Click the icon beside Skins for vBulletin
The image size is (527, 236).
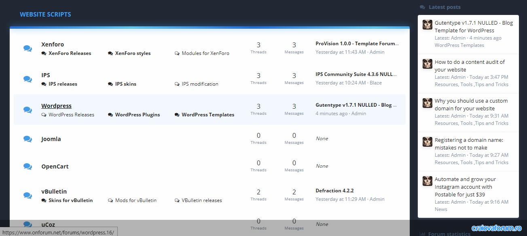click(x=44, y=200)
